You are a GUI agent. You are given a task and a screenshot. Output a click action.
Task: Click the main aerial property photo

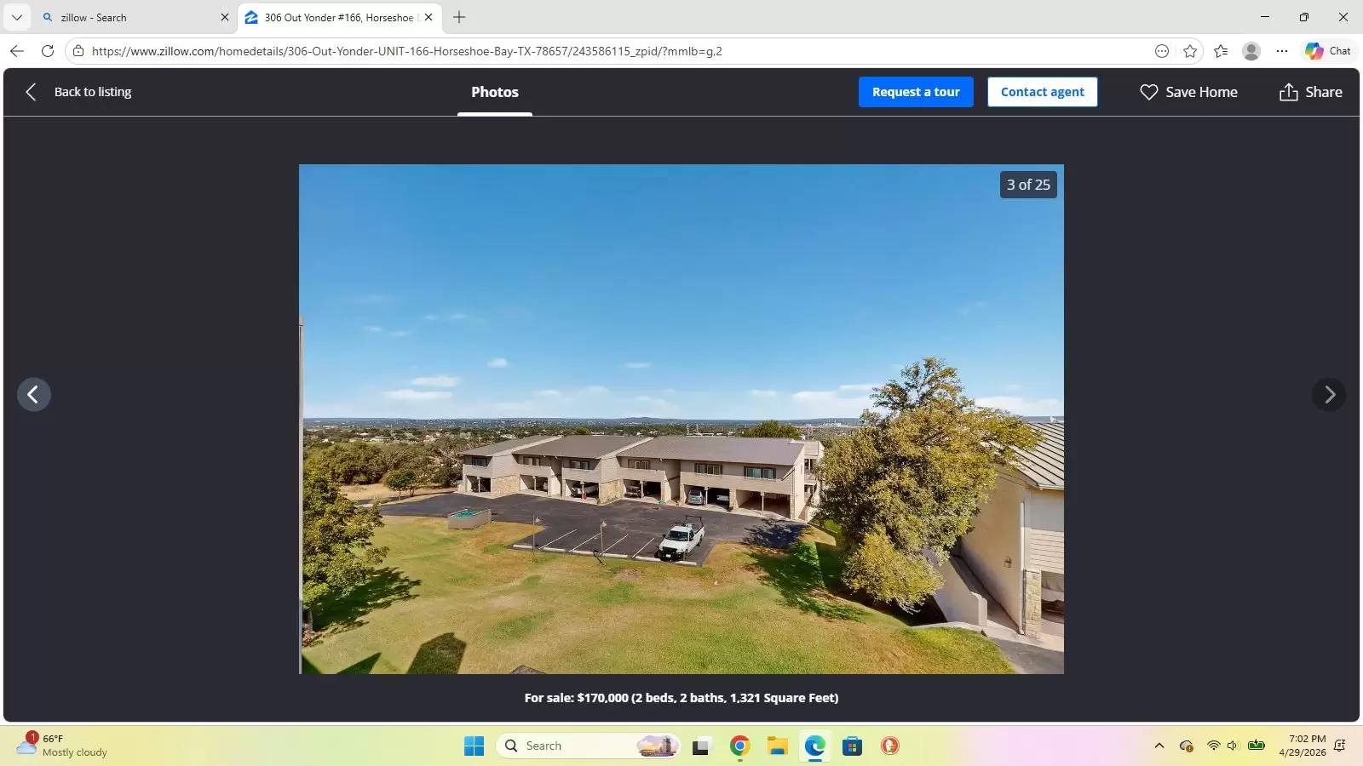point(681,419)
